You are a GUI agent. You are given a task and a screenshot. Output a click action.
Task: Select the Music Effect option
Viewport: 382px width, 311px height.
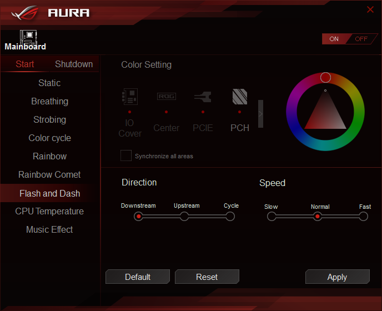coord(49,229)
